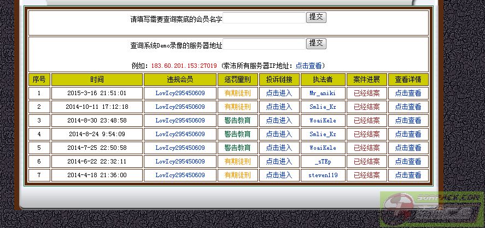This screenshot has width=485, height=228.
Task: Select the timestamp 2015-3-16 21:51:01
Action: click(97, 93)
